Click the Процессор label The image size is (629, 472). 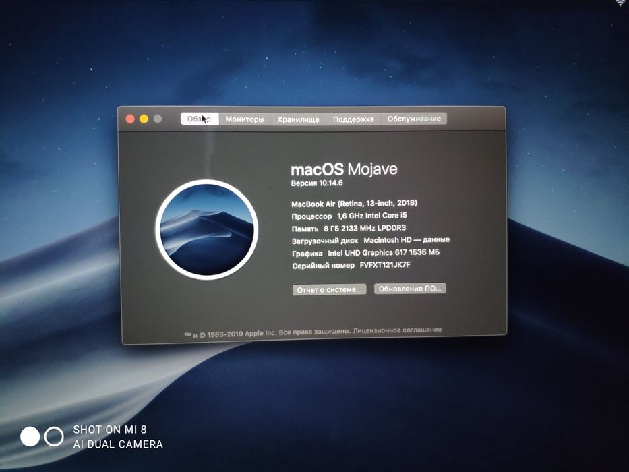click(x=311, y=216)
